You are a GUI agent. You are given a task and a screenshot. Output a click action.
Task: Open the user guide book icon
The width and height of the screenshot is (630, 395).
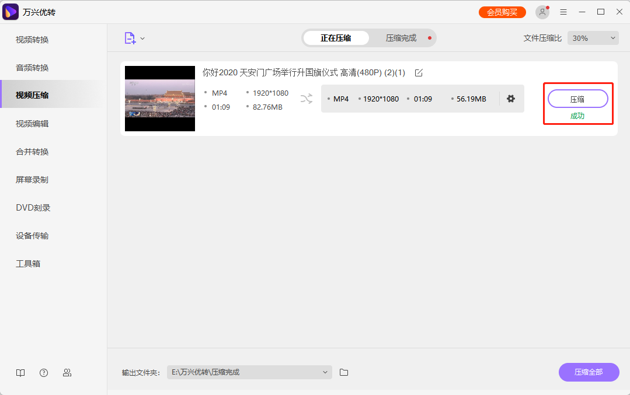[x=20, y=372]
